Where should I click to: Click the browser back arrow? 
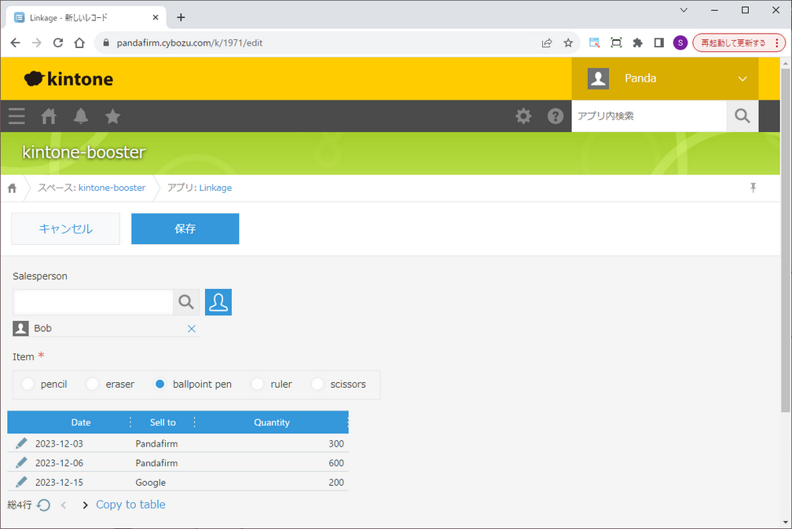[x=15, y=43]
